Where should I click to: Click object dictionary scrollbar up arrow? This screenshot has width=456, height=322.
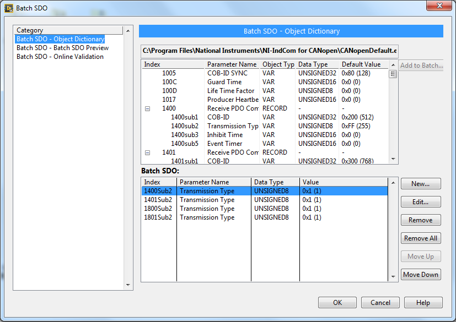pyautogui.click(x=393, y=65)
